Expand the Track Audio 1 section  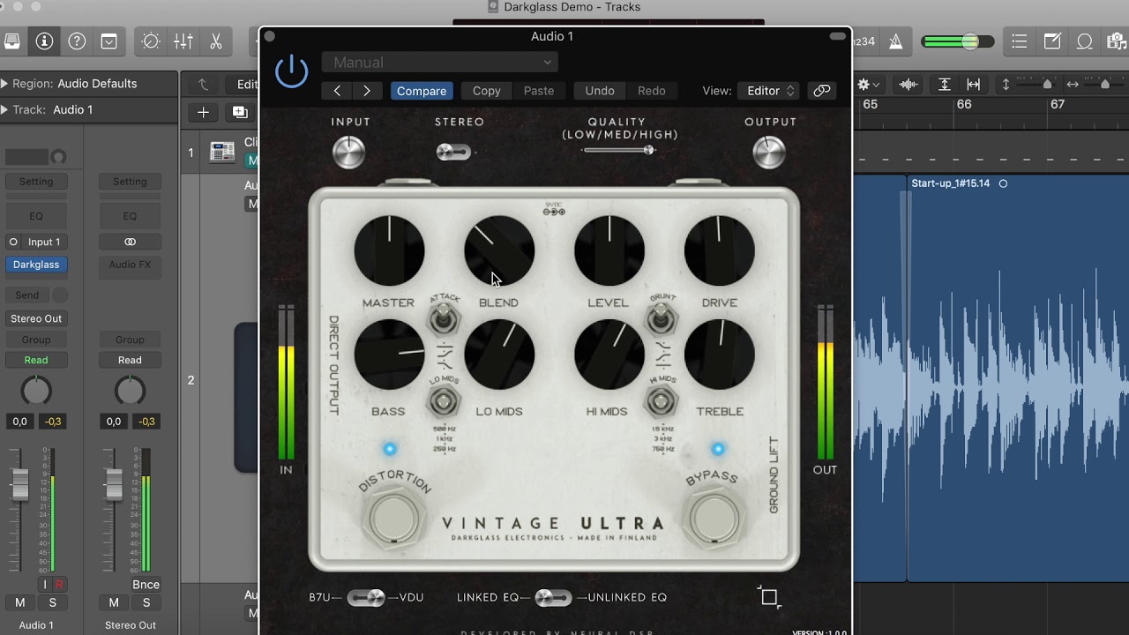pos(4,110)
